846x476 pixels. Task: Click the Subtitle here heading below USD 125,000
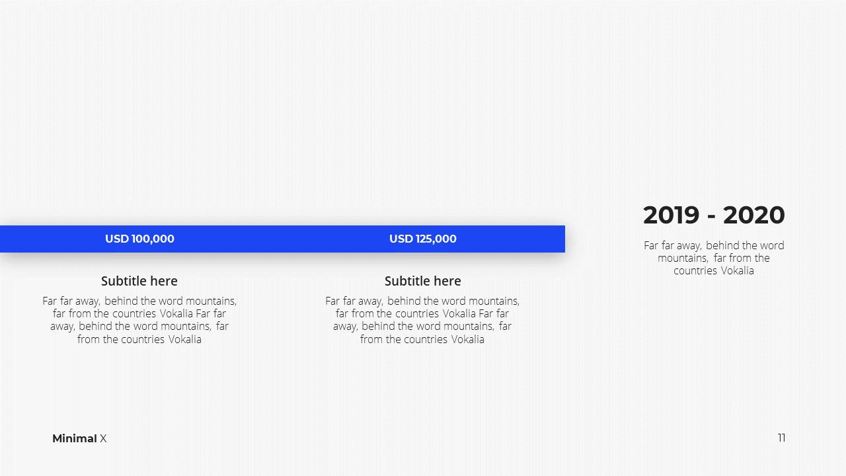pos(423,281)
